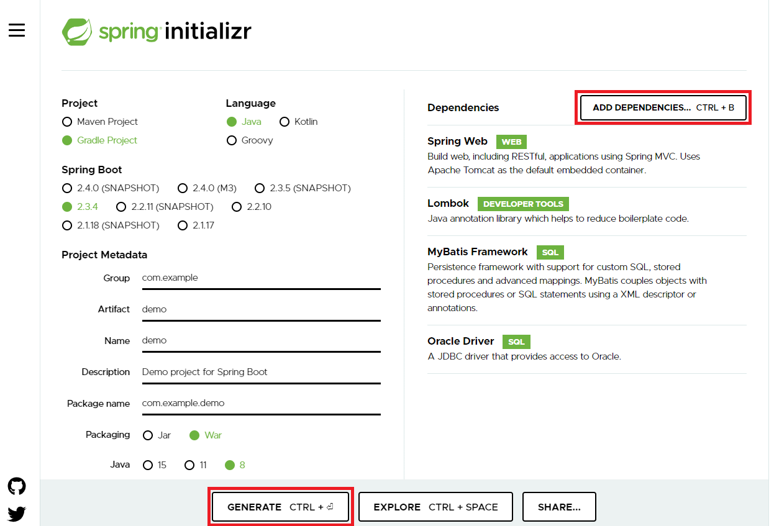
Task: Pick Java version 8
Action: point(235,465)
